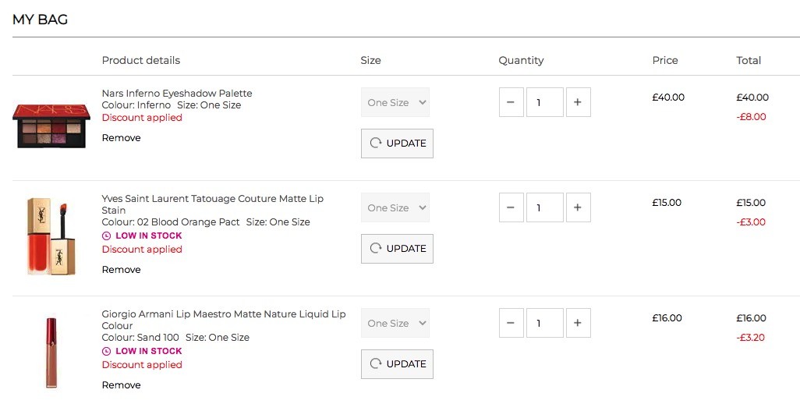Click the Nars eyeshadow palette product image
This screenshot has height=404, width=800.
click(x=51, y=126)
